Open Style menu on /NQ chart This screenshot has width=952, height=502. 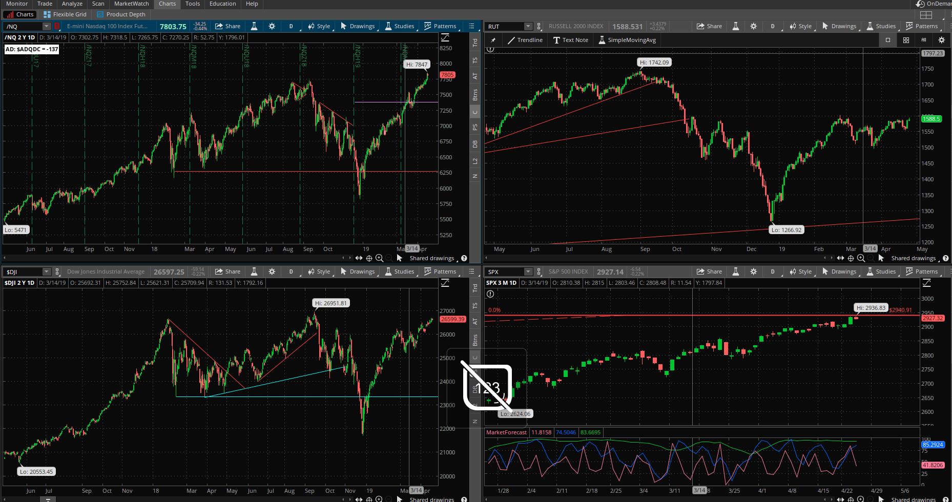pos(319,26)
